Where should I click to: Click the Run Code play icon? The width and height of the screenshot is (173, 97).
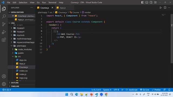161,8
